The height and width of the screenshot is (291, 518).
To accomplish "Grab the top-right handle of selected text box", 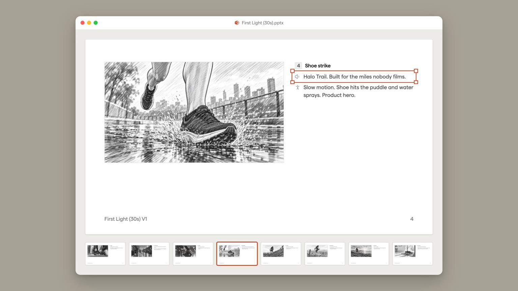I will pyautogui.click(x=416, y=71).
